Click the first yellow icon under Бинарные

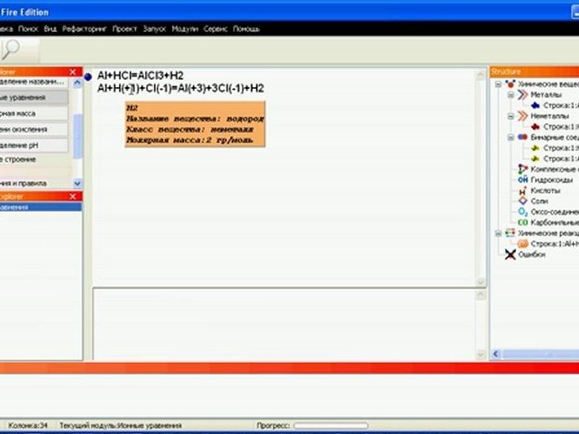tap(535, 148)
